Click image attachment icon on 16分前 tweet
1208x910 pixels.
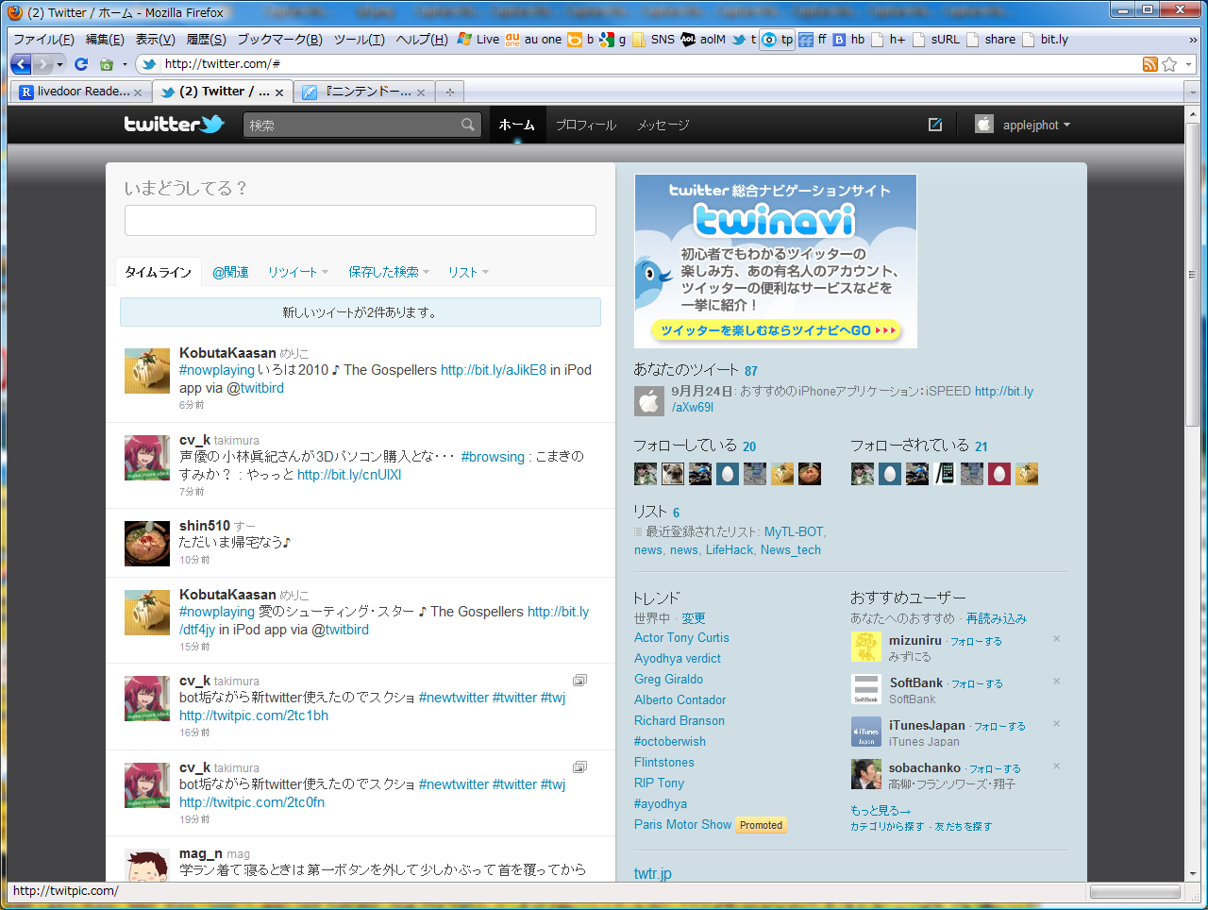[x=579, y=680]
